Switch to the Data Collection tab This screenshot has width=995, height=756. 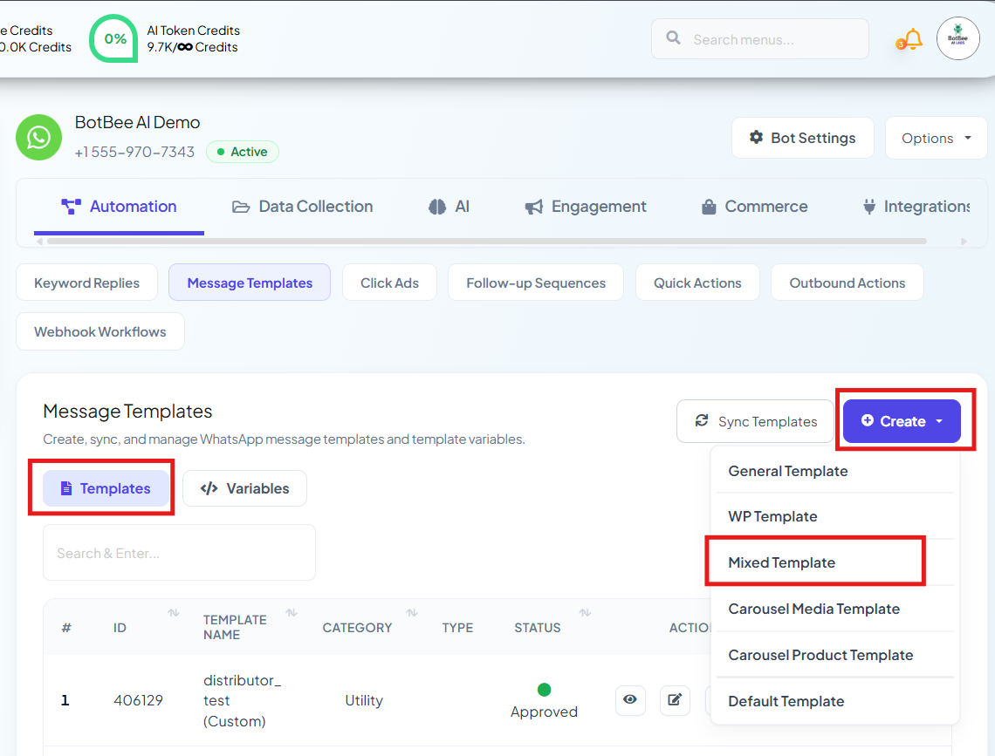[x=302, y=207]
